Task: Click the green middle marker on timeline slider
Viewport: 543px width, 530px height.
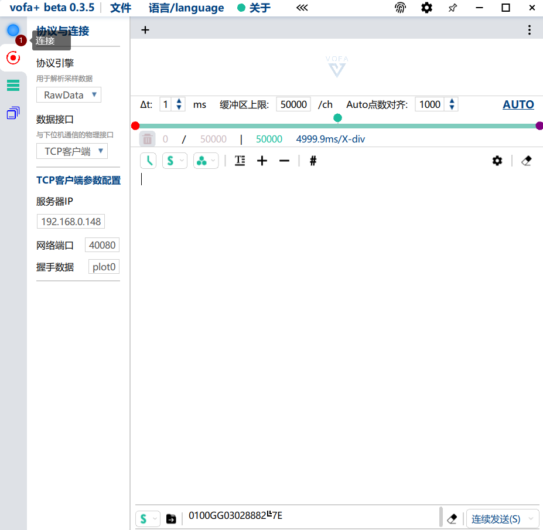Action: (337, 118)
